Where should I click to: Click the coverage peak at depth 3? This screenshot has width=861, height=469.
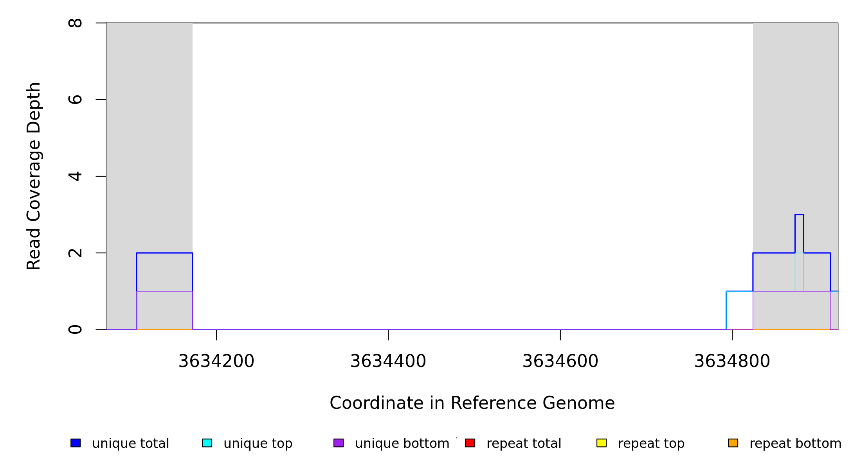[799, 215]
